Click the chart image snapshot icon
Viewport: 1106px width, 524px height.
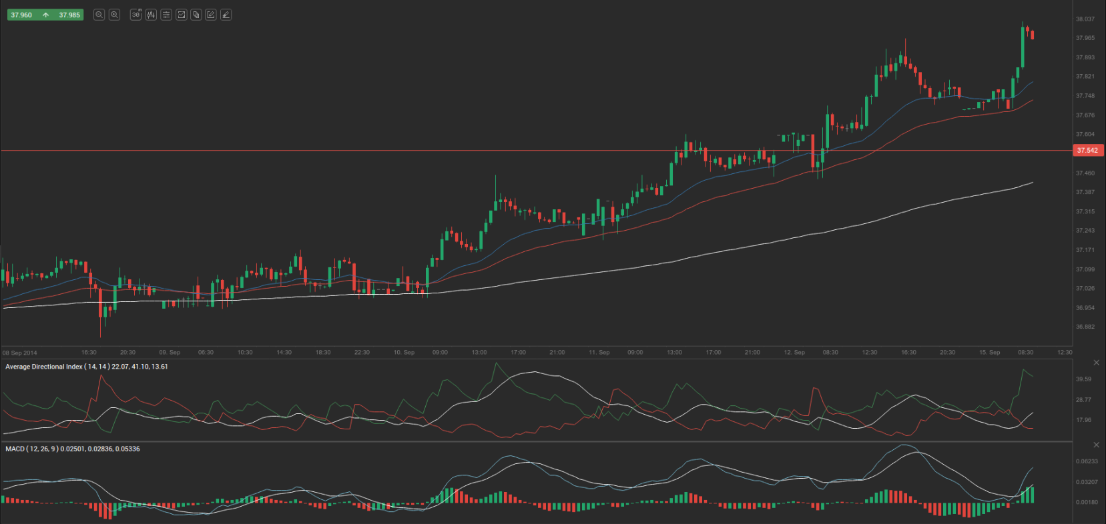click(x=181, y=15)
